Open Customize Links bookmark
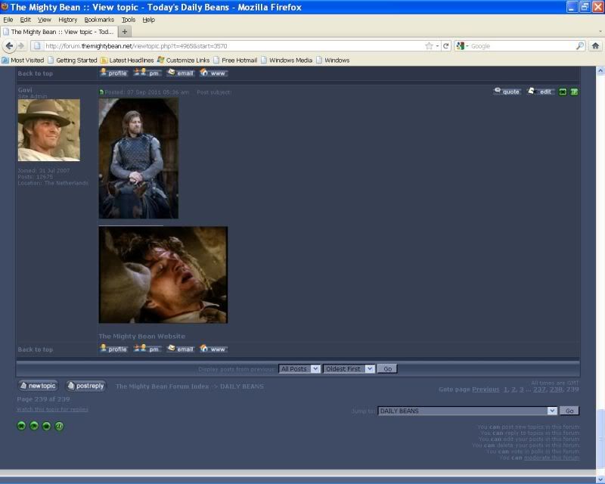The width and height of the screenshot is (605, 484). (x=184, y=60)
